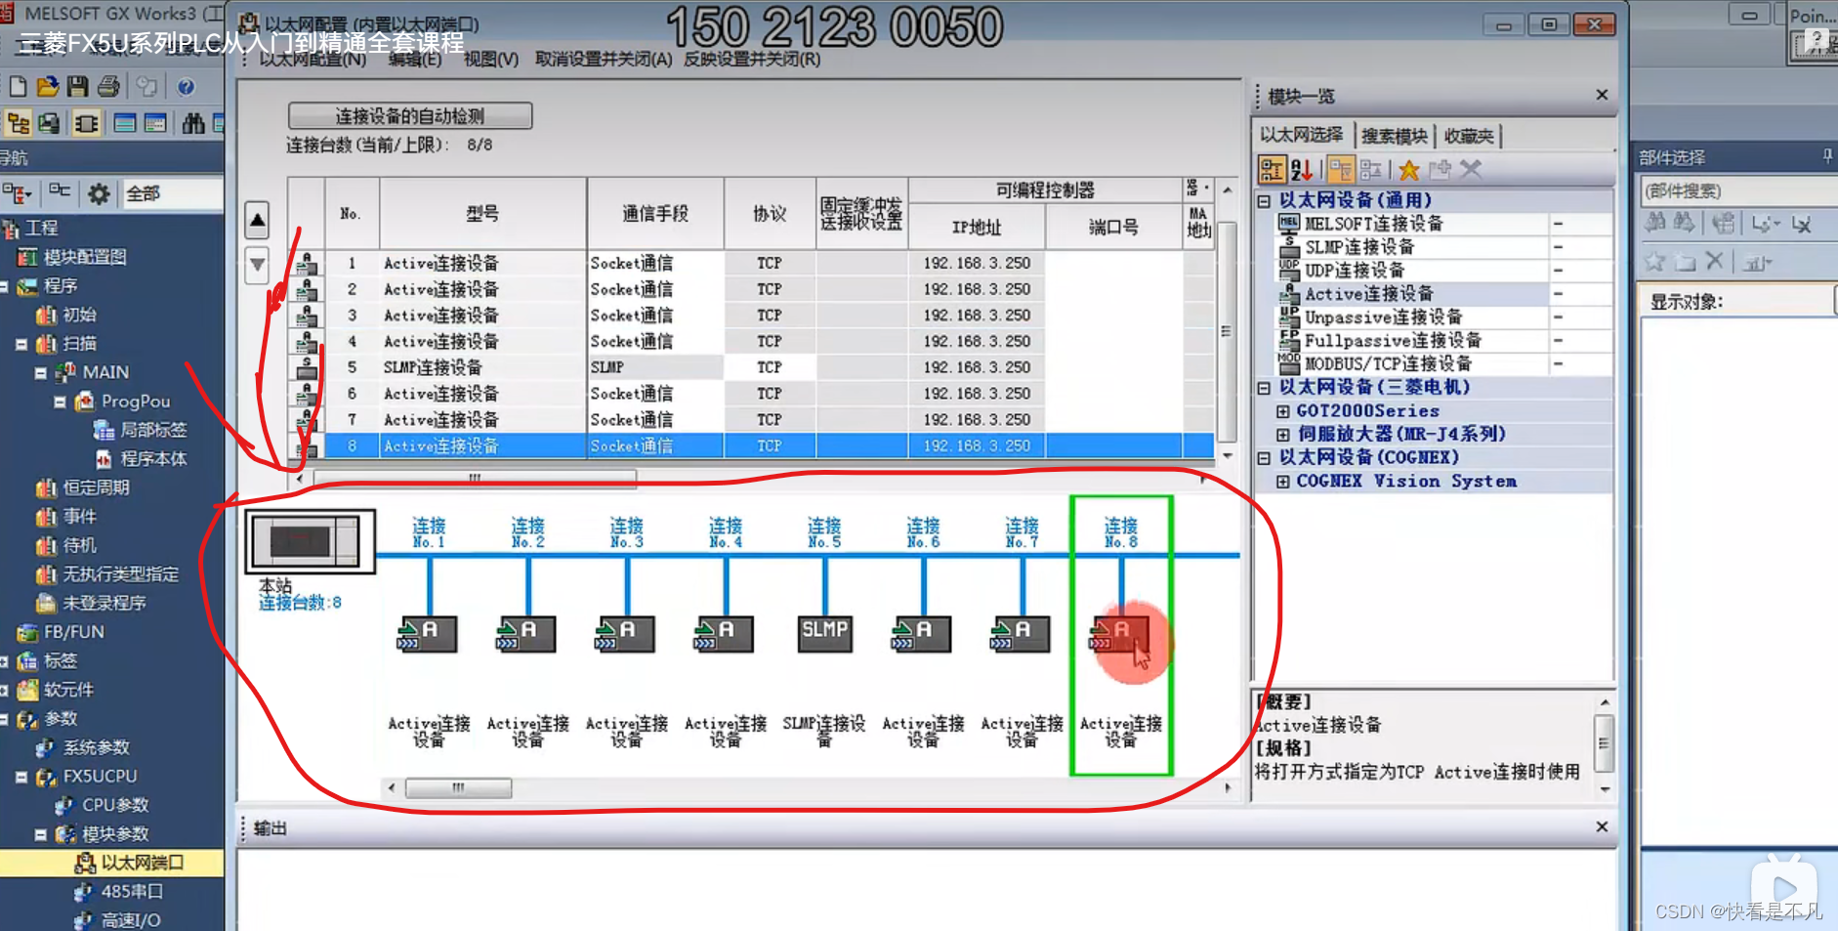This screenshot has height=931, width=1838.
Task: Click the collapse tree icon in navigation toolbar
Action: pyautogui.click(x=60, y=191)
